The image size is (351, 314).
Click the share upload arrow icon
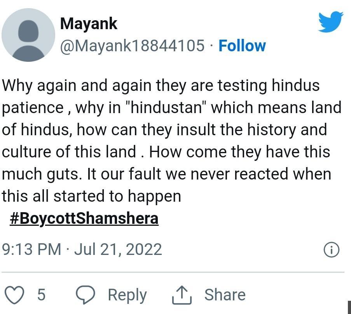pos(182,295)
